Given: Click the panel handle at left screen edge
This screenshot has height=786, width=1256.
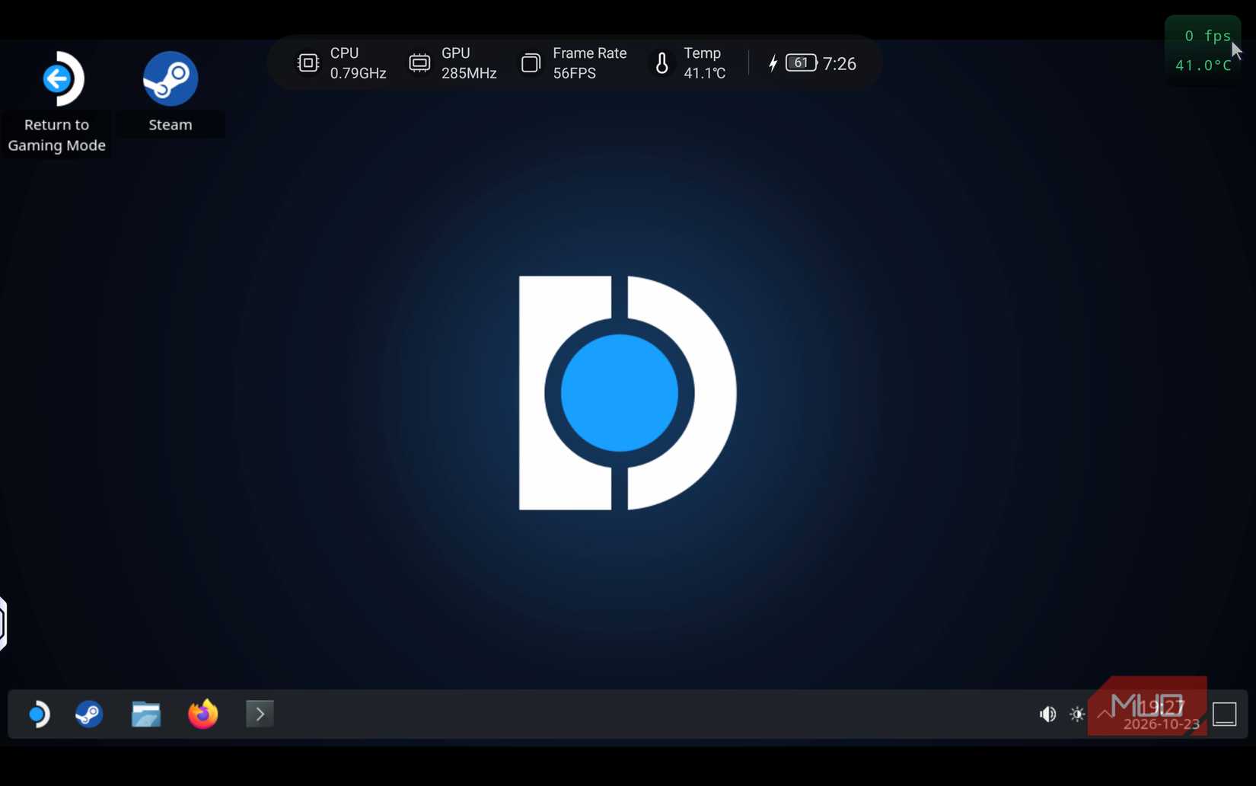Looking at the screenshot, I should coord(3,623).
